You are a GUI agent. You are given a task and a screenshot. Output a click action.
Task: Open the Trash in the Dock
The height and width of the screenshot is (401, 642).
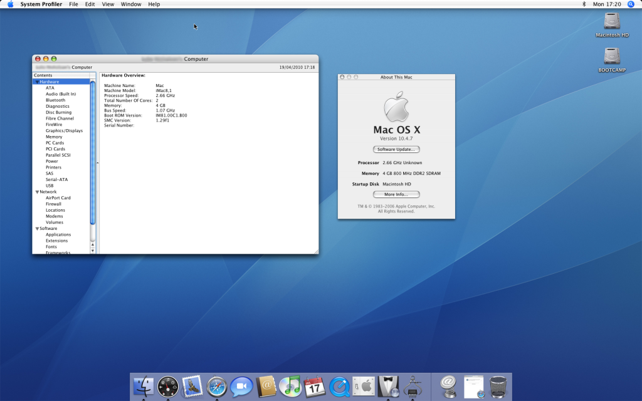(498, 387)
